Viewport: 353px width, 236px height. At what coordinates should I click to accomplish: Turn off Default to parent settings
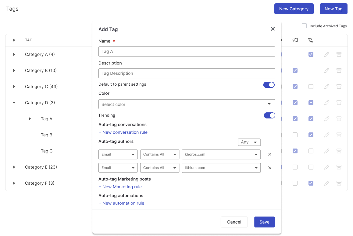[x=269, y=85]
